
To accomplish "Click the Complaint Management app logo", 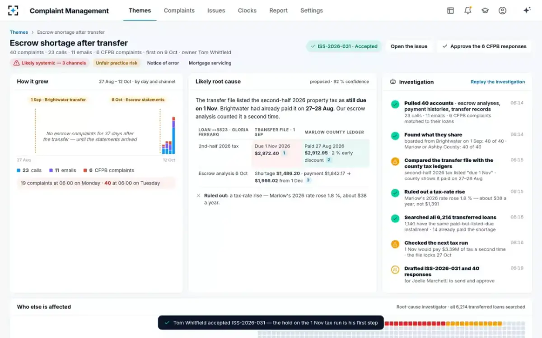I will pyautogui.click(x=13, y=10).
